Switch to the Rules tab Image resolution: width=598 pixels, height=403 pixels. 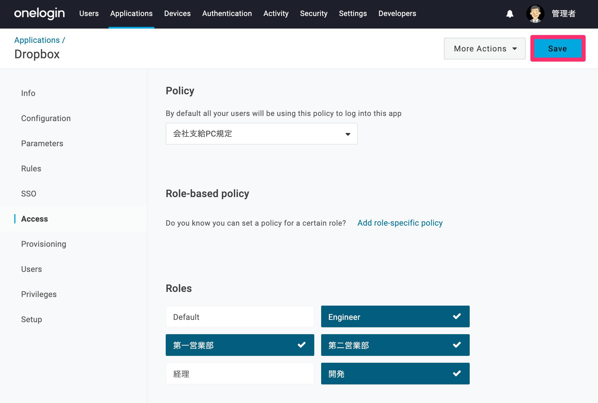[x=31, y=169]
